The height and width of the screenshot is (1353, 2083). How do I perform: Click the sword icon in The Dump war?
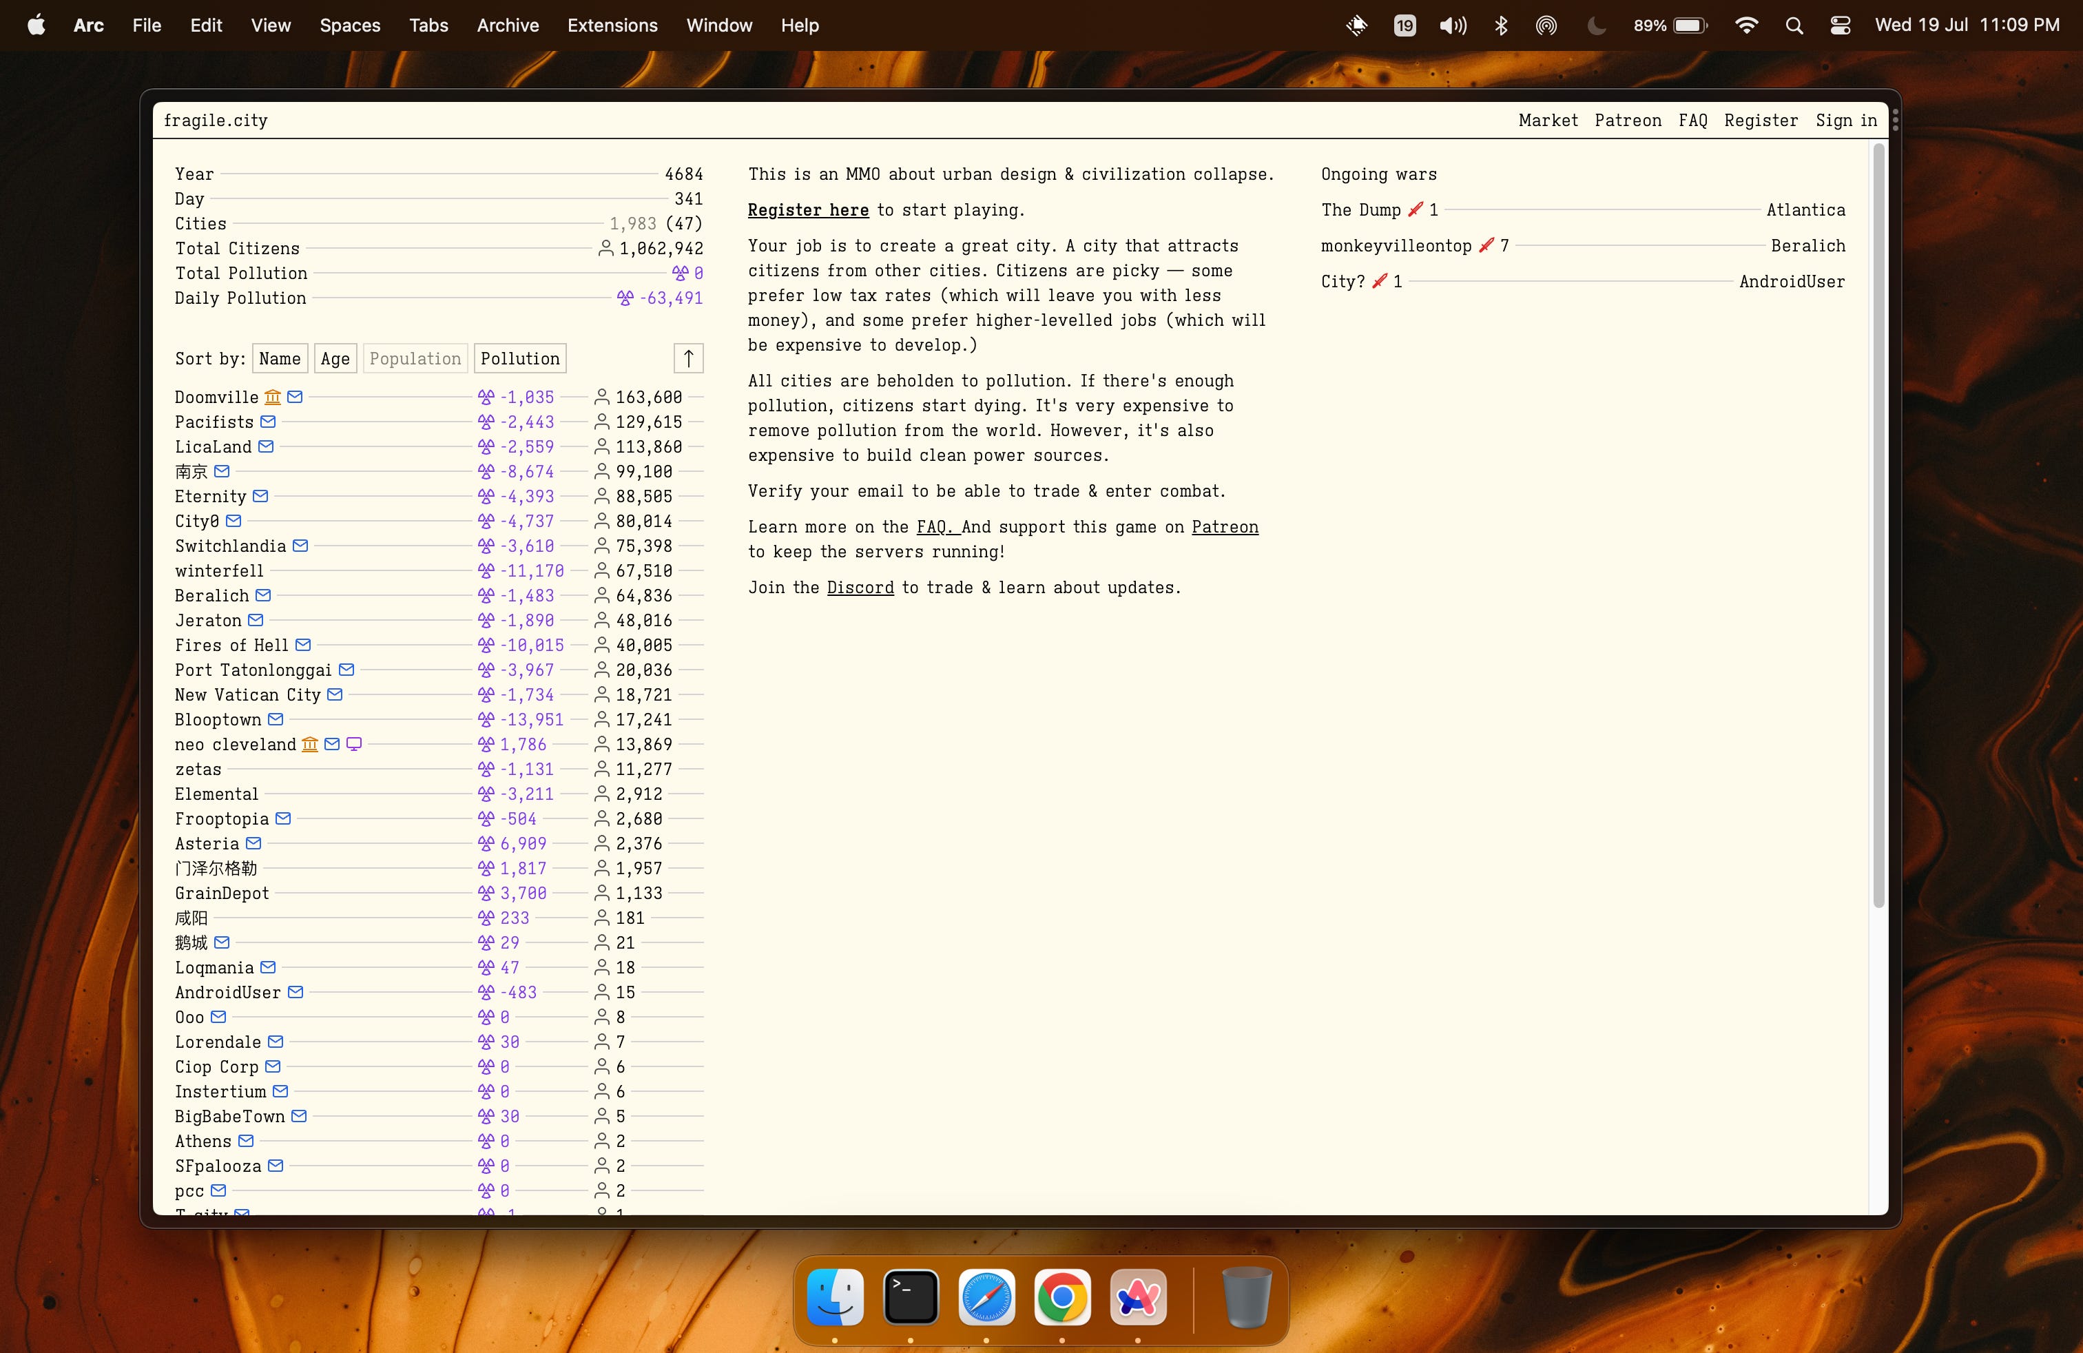(x=1414, y=210)
